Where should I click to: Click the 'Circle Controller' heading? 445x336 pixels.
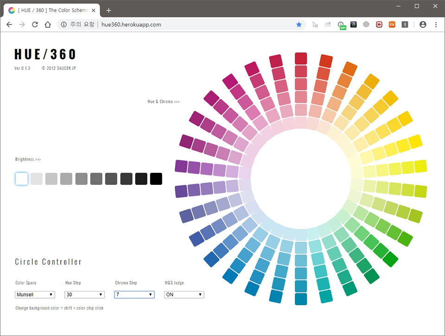(48, 262)
